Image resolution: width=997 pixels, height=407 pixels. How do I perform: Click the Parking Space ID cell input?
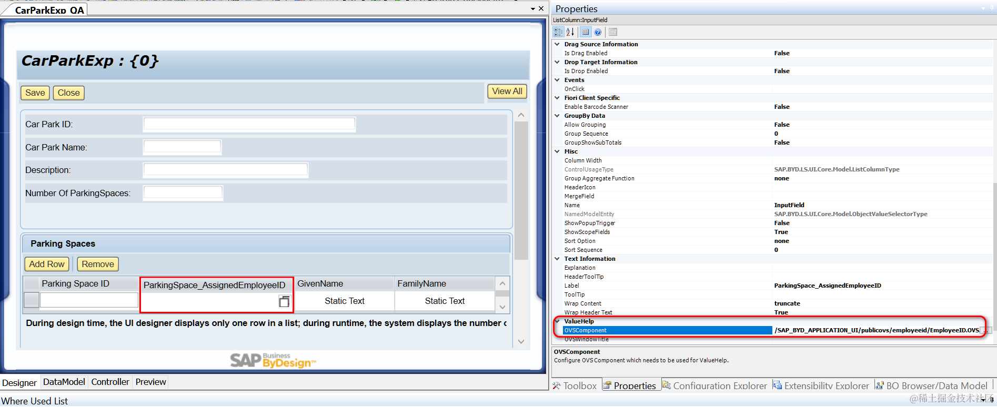click(89, 300)
